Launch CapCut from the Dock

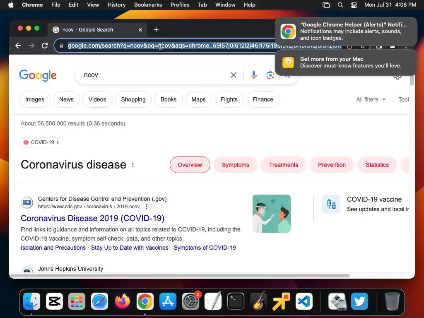[54, 301]
